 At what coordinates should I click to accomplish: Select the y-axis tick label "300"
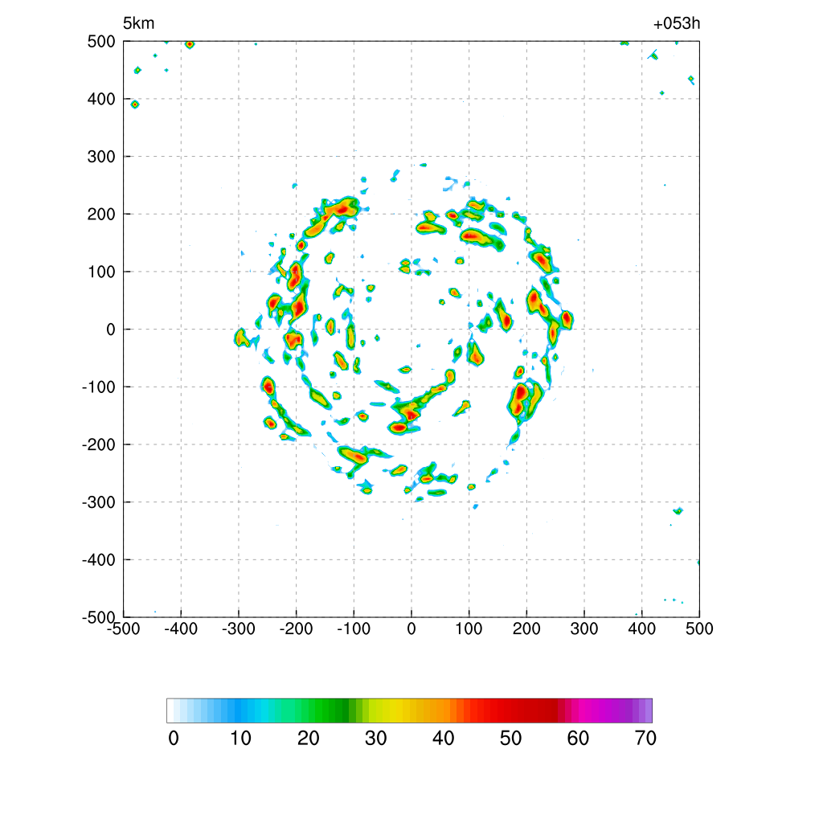pos(101,157)
